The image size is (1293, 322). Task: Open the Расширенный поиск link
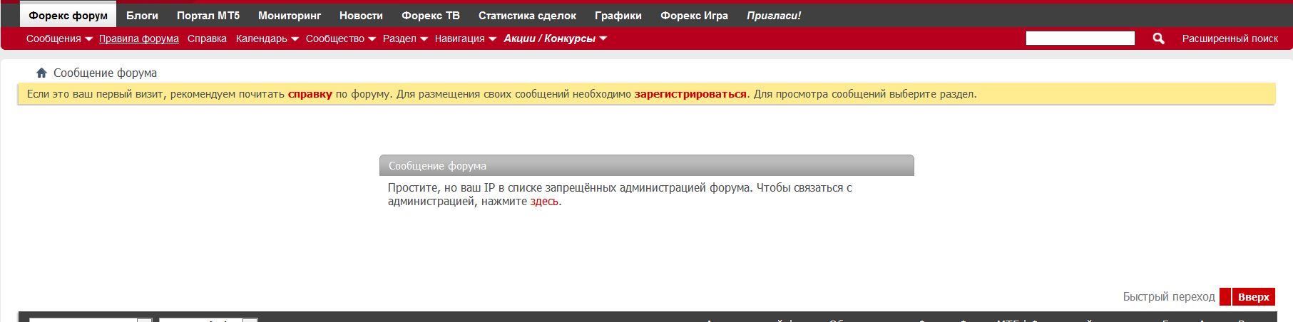[x=1230, y=38]
